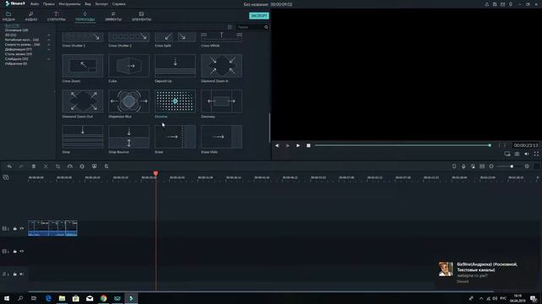Collapse the 3D transitions category arrow

point(49,35)
